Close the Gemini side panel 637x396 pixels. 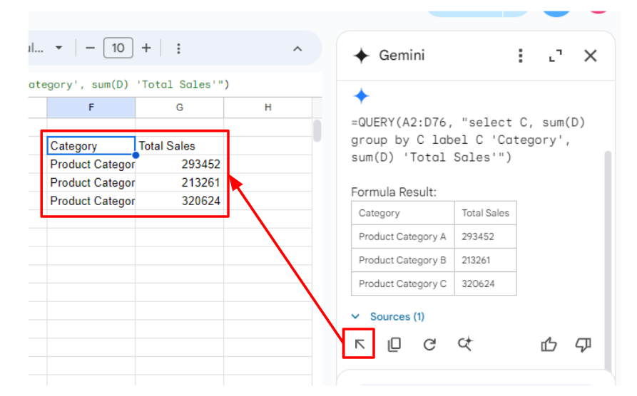591,56
